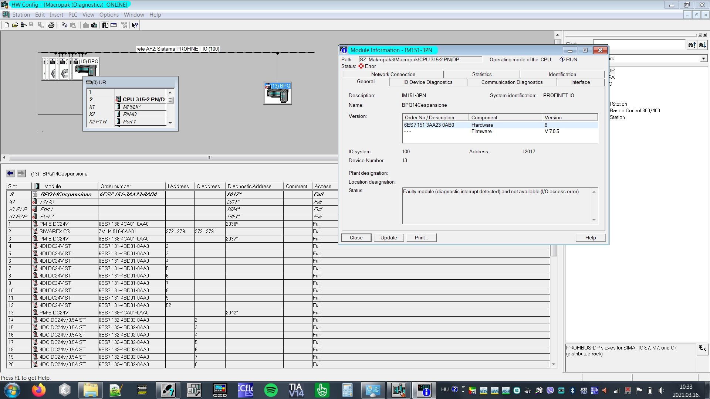Click the next station forward arrow icon
The width and height of the screenshot is (710, 399).
point(21,173)
